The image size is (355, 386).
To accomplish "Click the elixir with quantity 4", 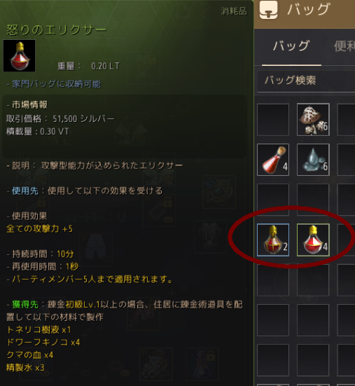I will point(313,240).
